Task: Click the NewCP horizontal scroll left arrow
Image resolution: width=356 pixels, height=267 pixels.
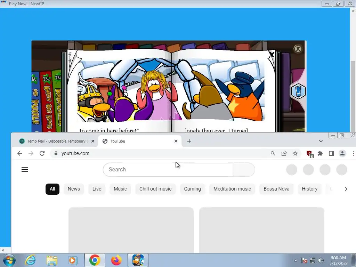Action: point(2,250)
